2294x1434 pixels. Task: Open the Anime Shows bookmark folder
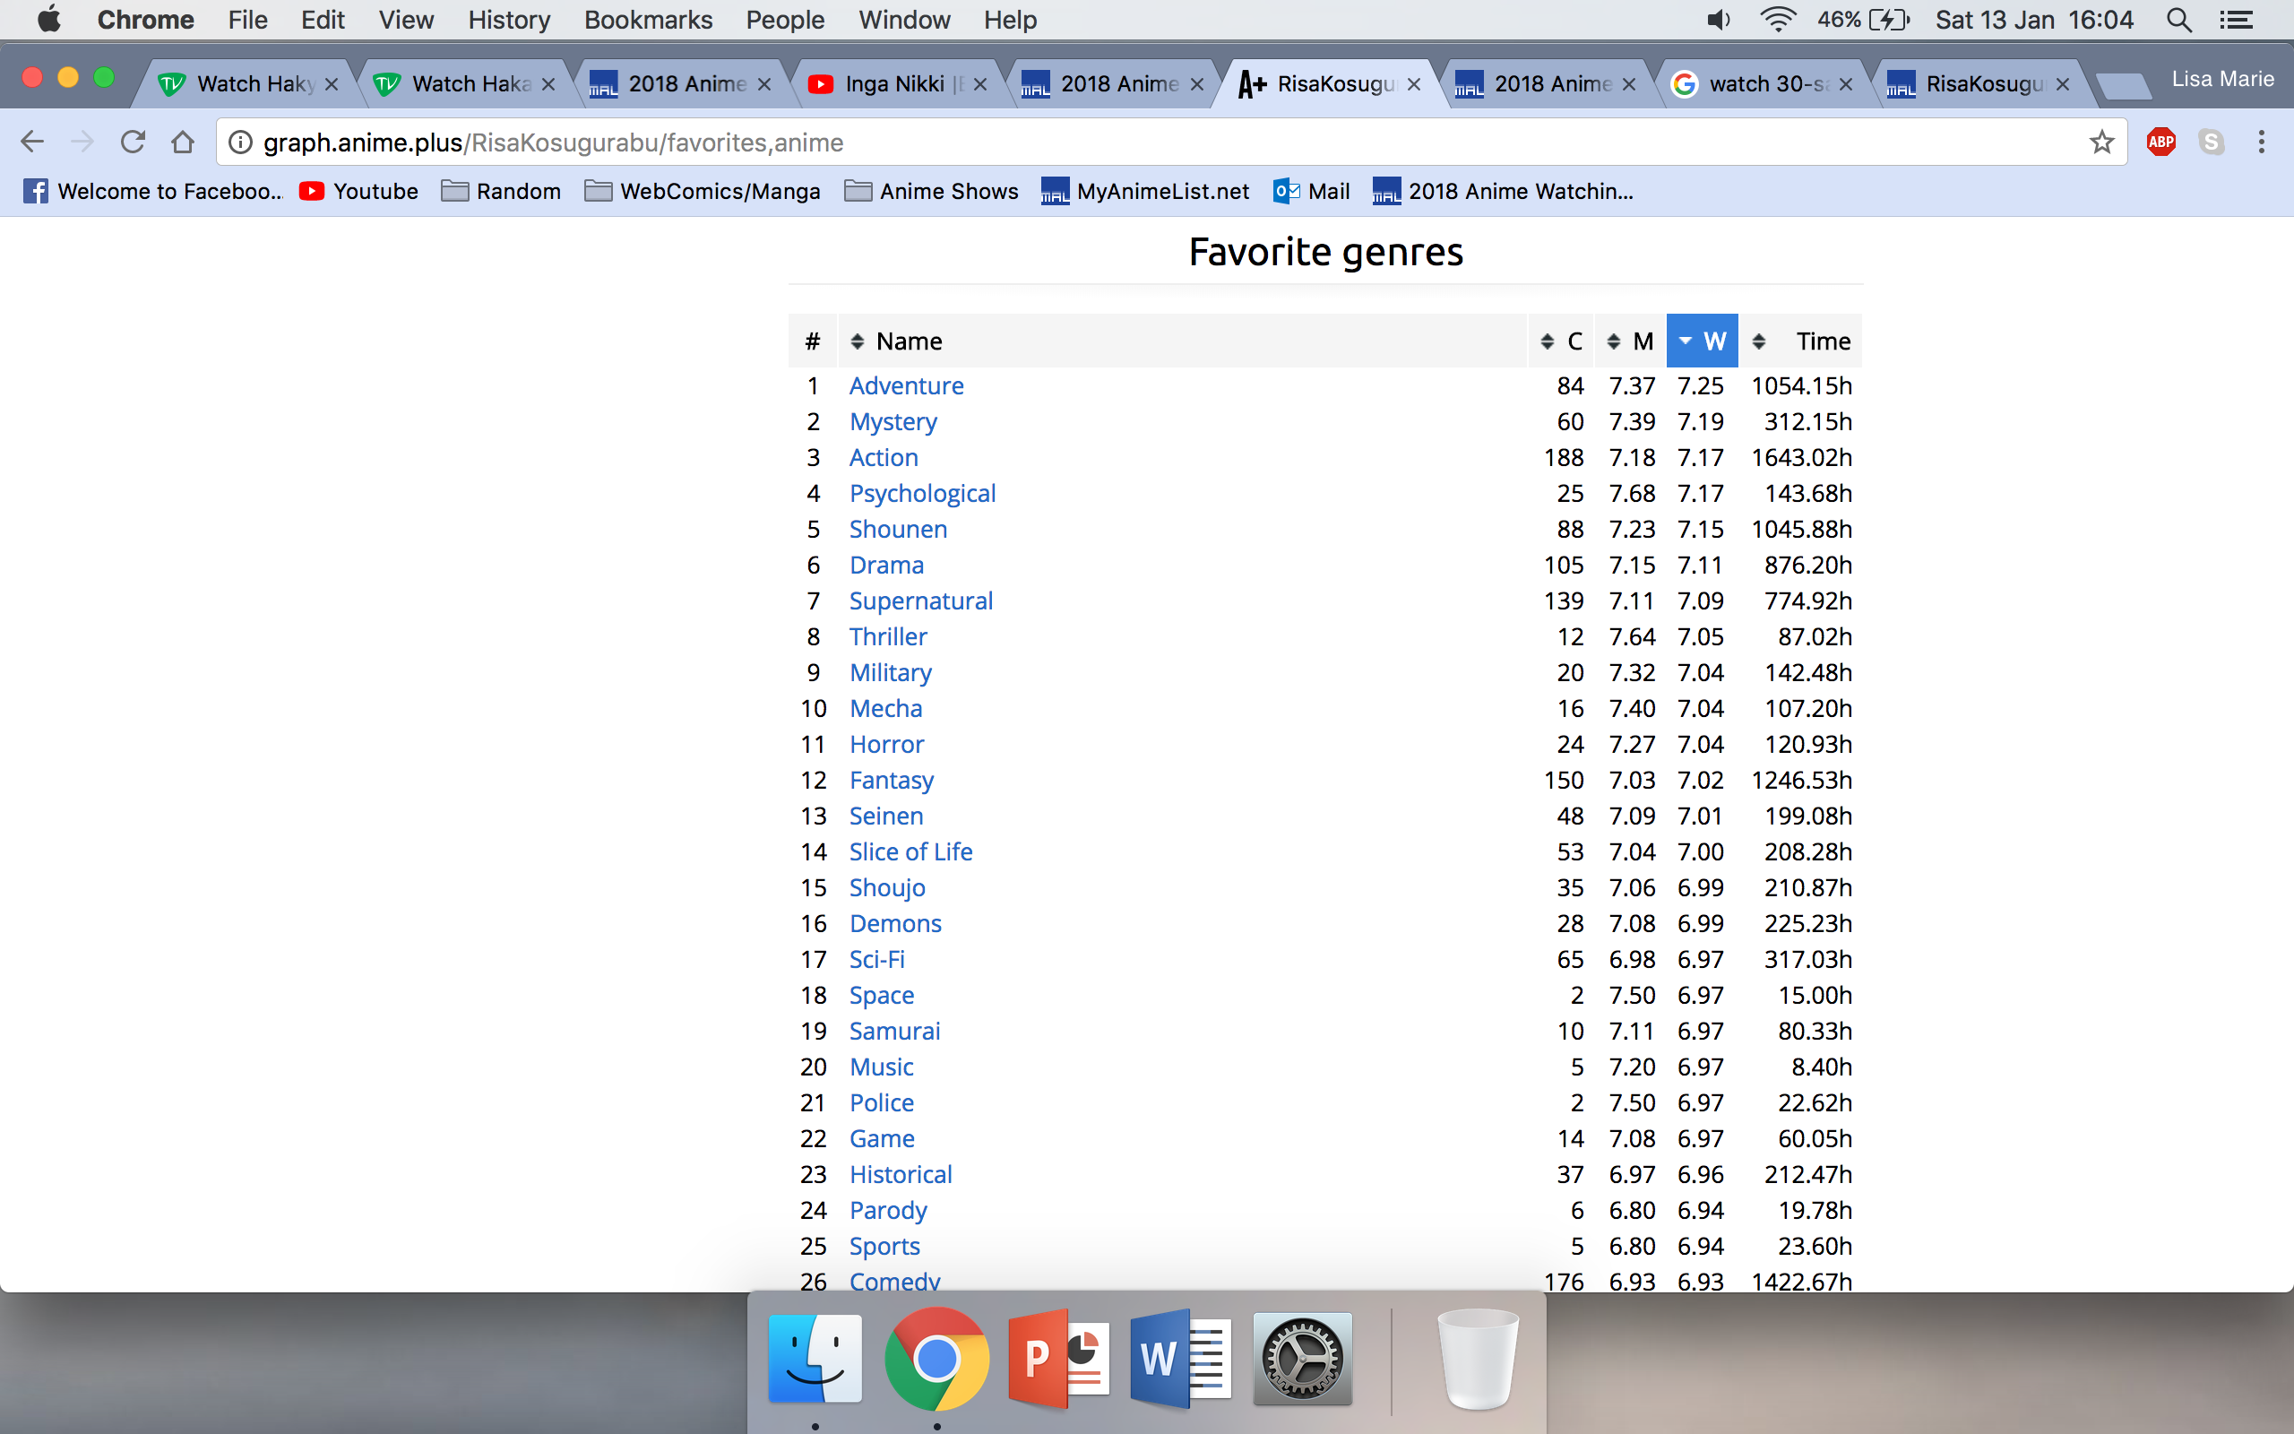point(931,192)
